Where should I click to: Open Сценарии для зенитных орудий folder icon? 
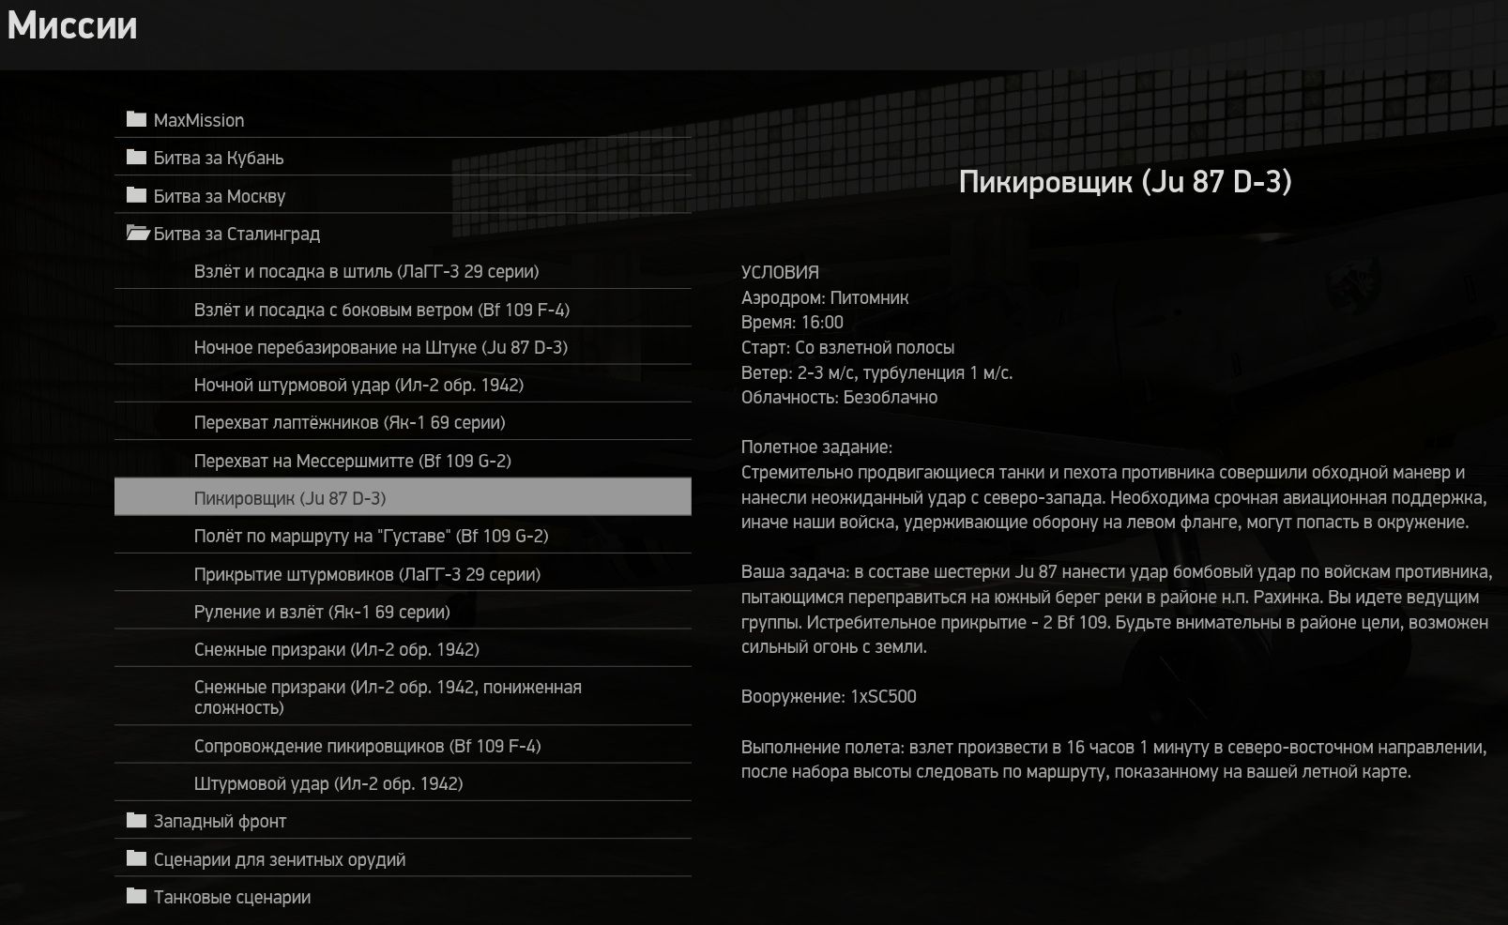137,858
